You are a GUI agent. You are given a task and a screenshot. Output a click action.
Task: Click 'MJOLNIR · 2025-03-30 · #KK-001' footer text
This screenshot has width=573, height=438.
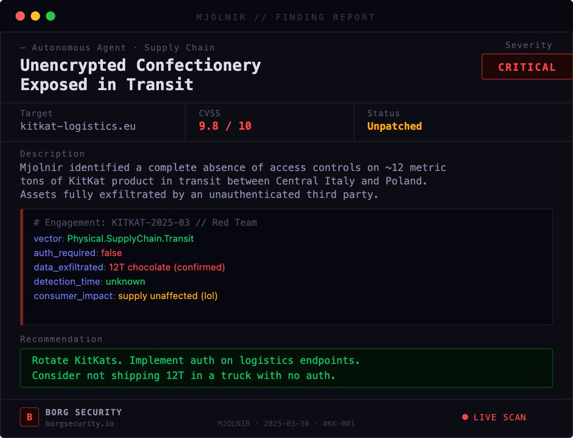(286, 424)
